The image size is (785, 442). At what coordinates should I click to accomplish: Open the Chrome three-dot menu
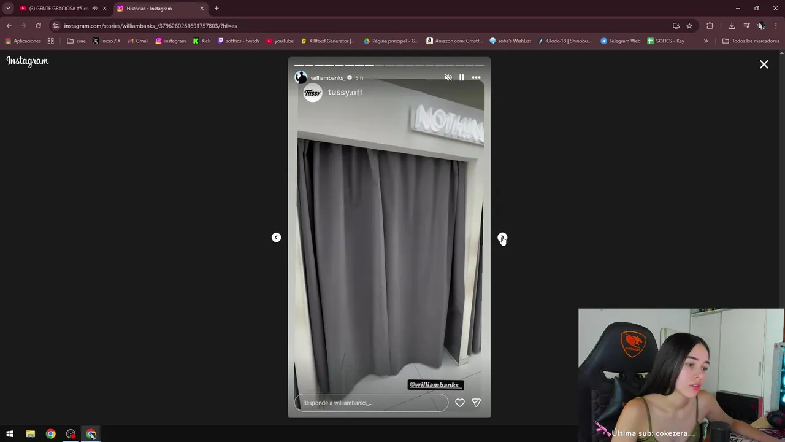pyautogui.click(x=776, y=26)
